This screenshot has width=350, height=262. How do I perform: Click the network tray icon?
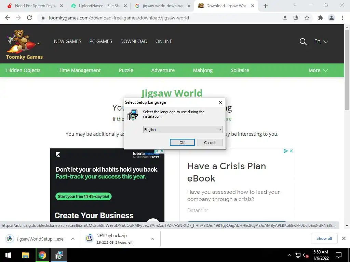[298, 255]
